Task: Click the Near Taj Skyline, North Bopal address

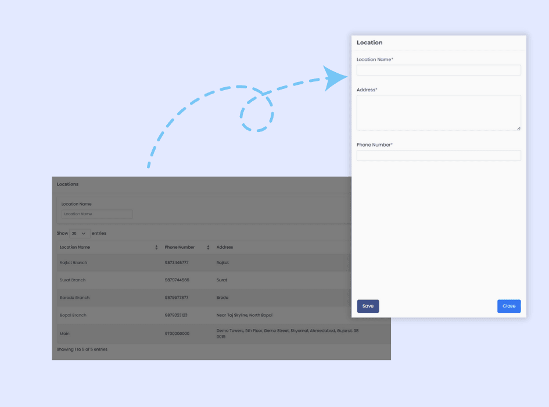Action: click(x=245, y=315)
